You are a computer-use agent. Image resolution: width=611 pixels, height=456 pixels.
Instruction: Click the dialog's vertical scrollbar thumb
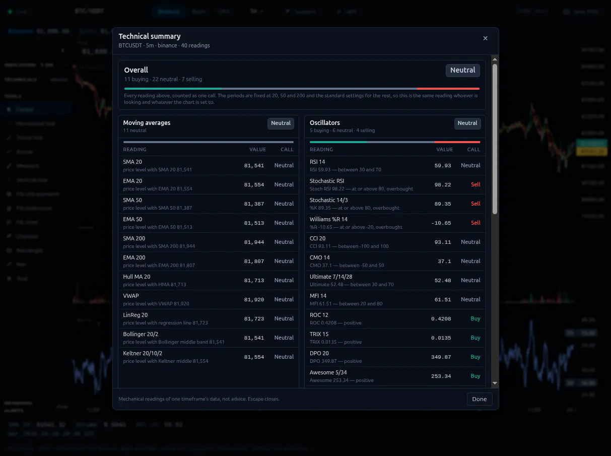(x=495, y=139)
